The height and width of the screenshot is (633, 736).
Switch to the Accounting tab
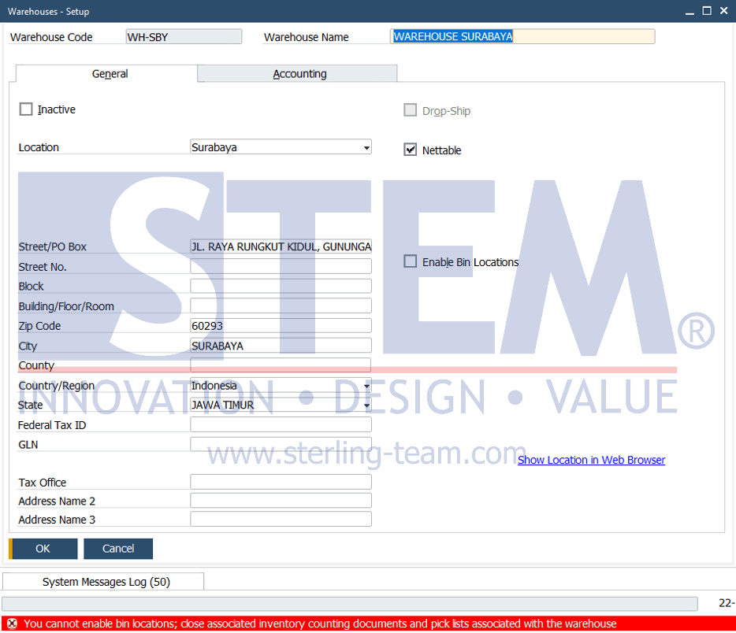click(x=298, y=74)
